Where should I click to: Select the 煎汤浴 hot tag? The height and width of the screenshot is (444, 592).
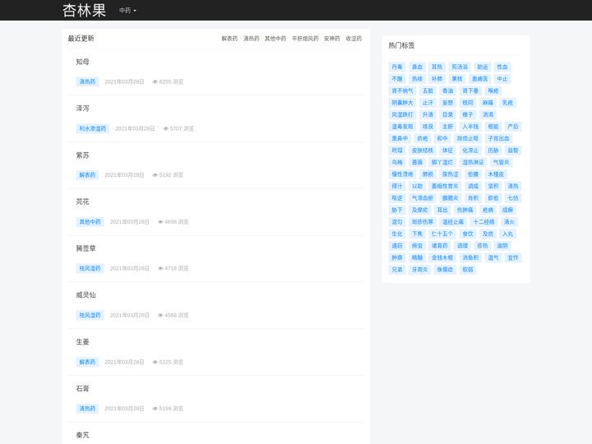[460, 67]
